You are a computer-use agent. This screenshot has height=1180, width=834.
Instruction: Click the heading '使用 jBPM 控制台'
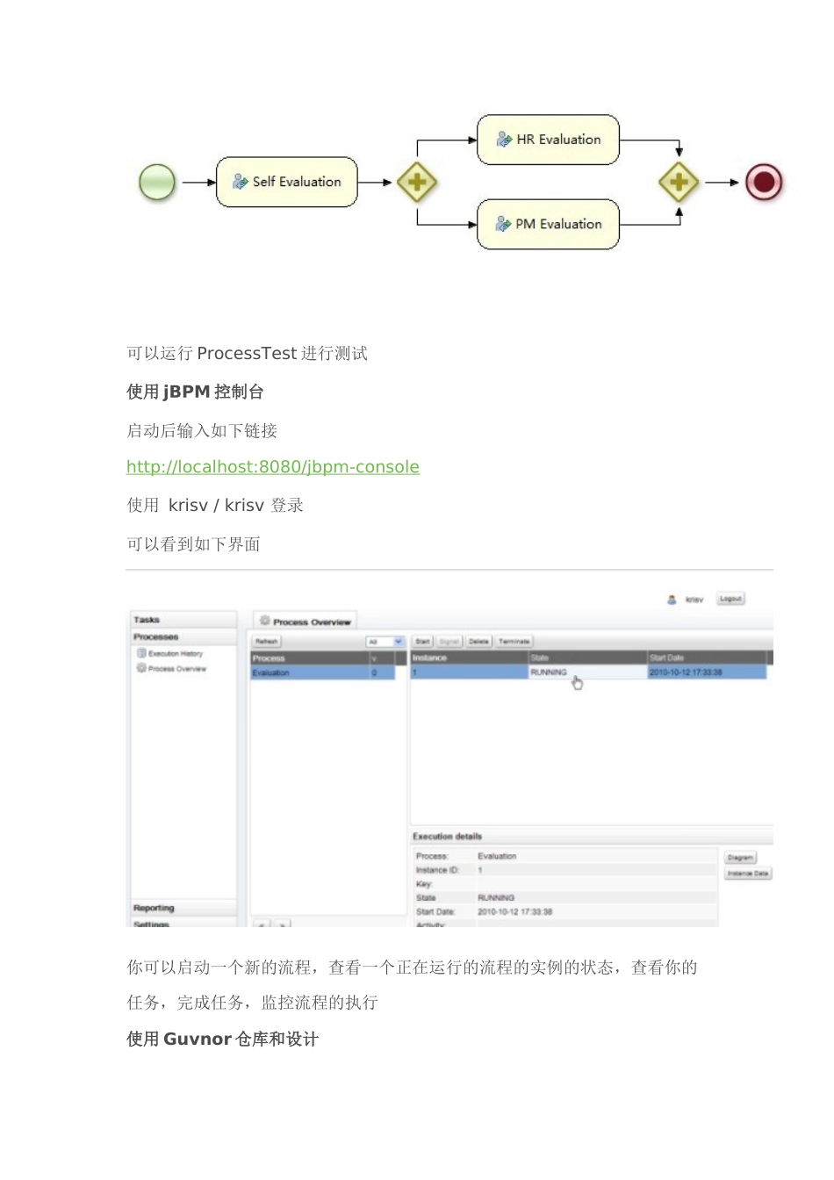195,392
